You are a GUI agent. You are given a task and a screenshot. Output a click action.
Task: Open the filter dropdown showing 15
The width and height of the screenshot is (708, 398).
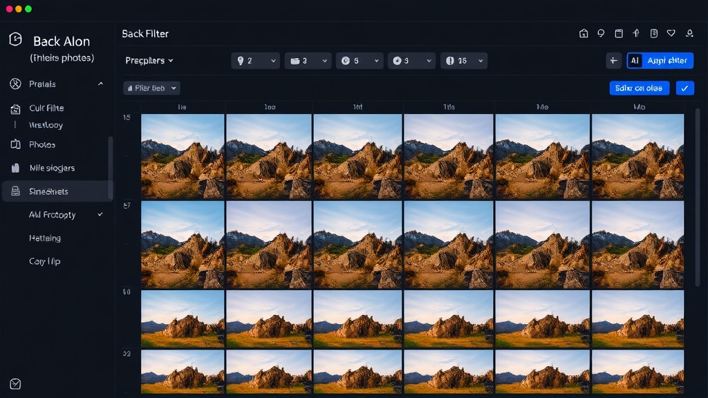[x=464, y=61]
